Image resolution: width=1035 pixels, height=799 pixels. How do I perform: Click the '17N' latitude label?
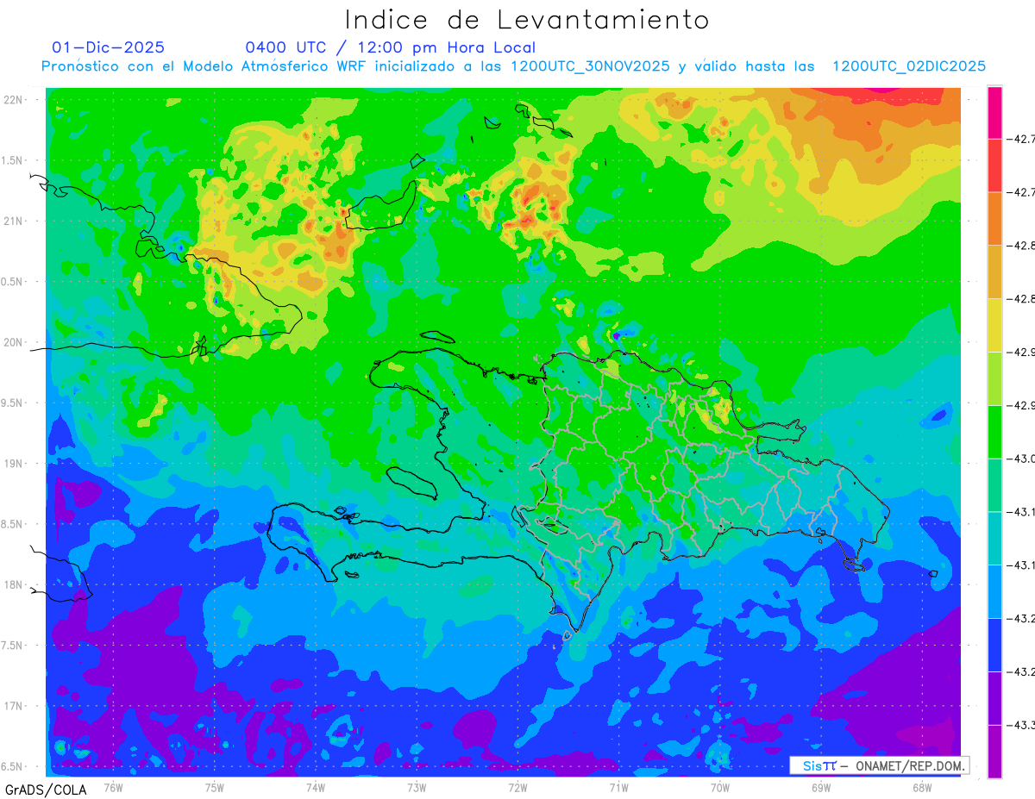[x=14, y=706]
